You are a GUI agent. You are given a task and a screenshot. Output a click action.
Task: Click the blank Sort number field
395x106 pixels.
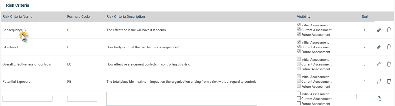363,97
